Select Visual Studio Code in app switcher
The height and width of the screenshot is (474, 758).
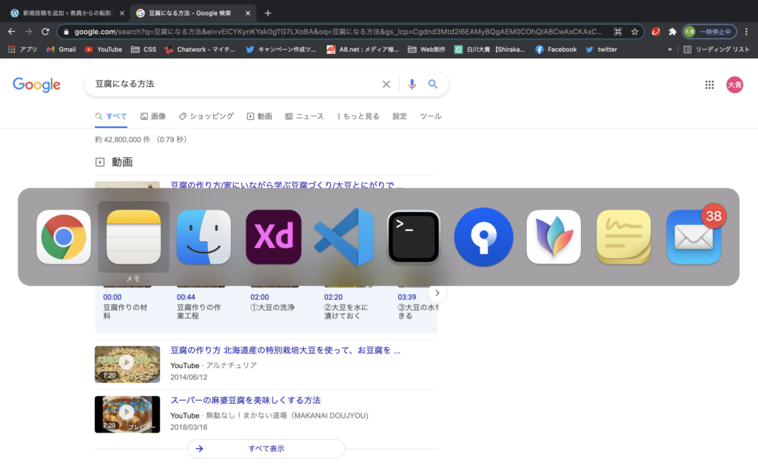click(343, 237)
